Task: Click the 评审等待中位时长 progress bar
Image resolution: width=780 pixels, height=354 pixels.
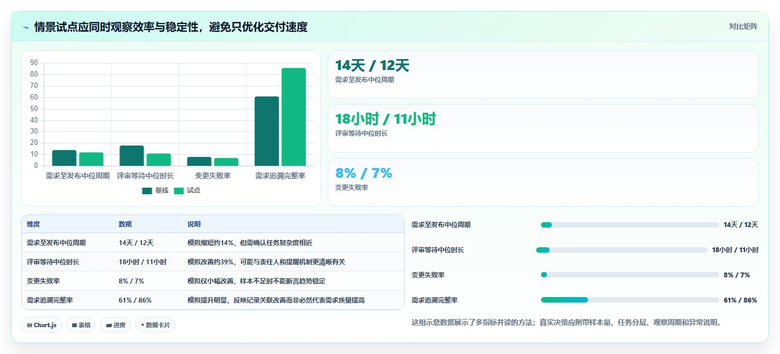Action: coord(622,250)
